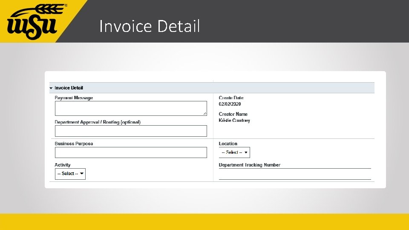Click the Business Purpose label
409x230 pixels.
point(74,144)
